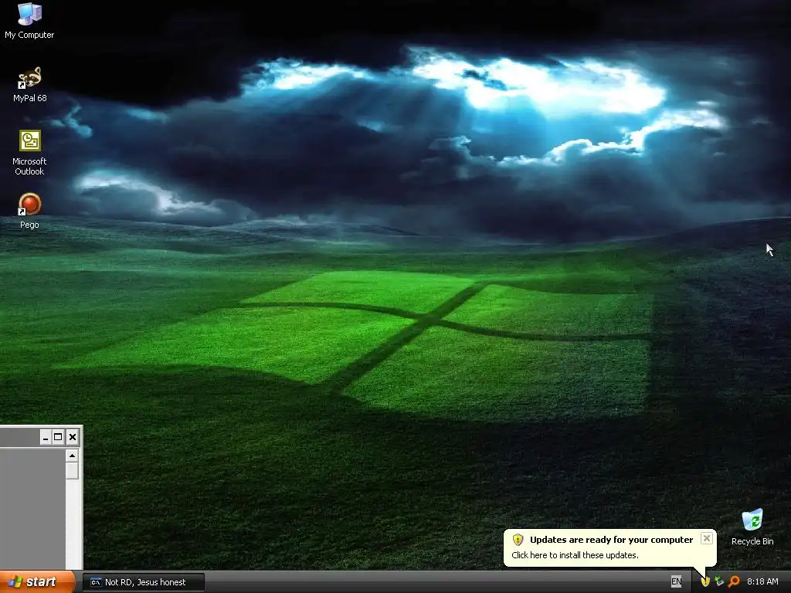Open the Start menu
Image resolution: width=791 pixels, height=593 pixels.
tap(36, 582)
